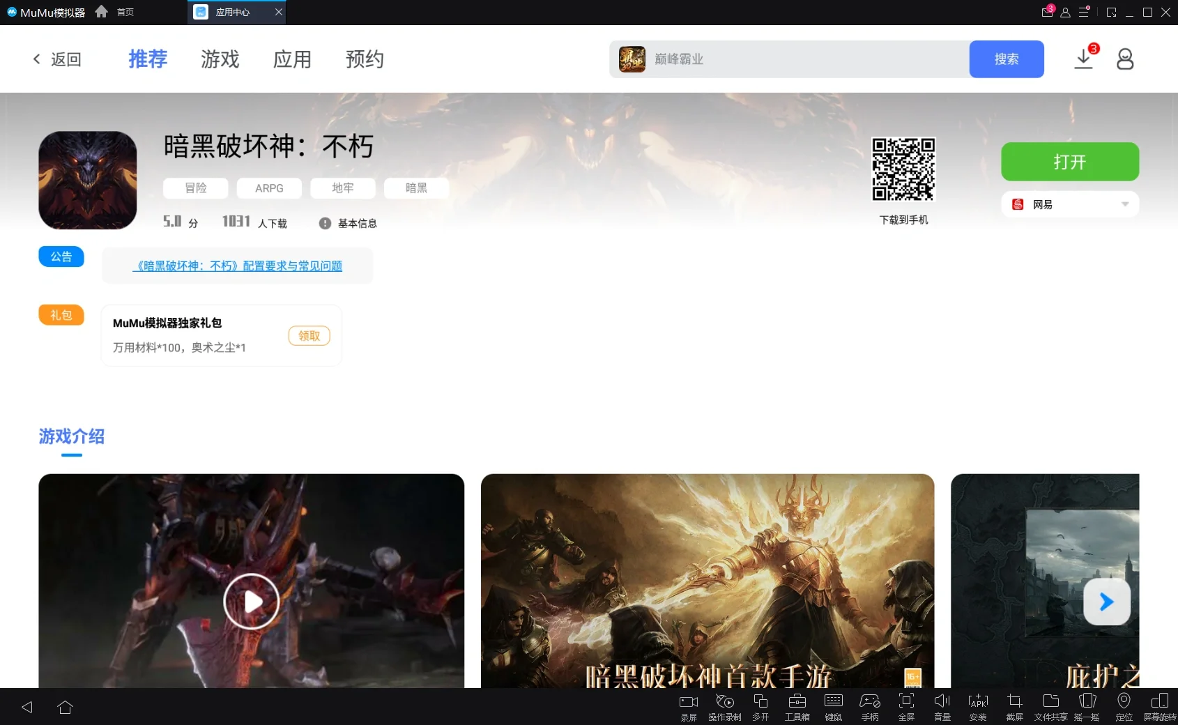The height and width of the screenshot is (725, 1178).
Task: Open the 工具箱 toolbox
Action: click(797, 706)
